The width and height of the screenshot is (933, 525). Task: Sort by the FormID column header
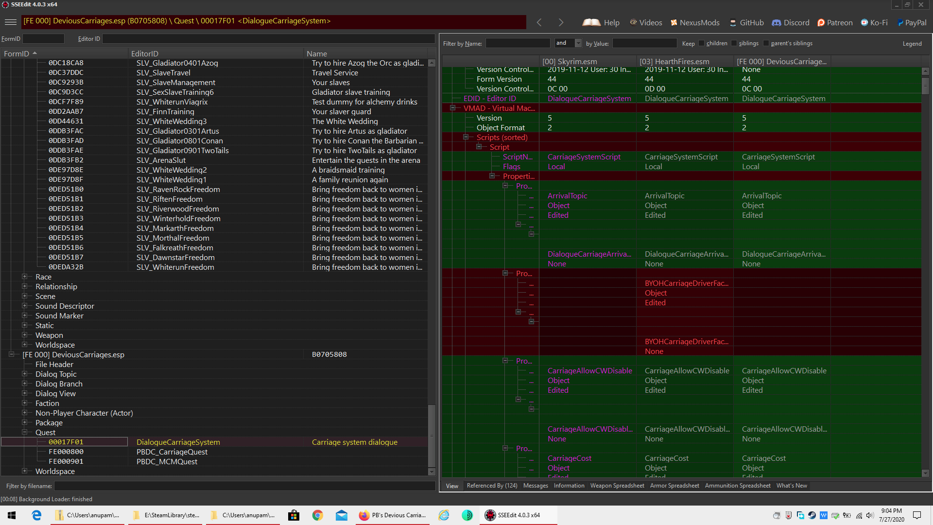tap(64, 53)
